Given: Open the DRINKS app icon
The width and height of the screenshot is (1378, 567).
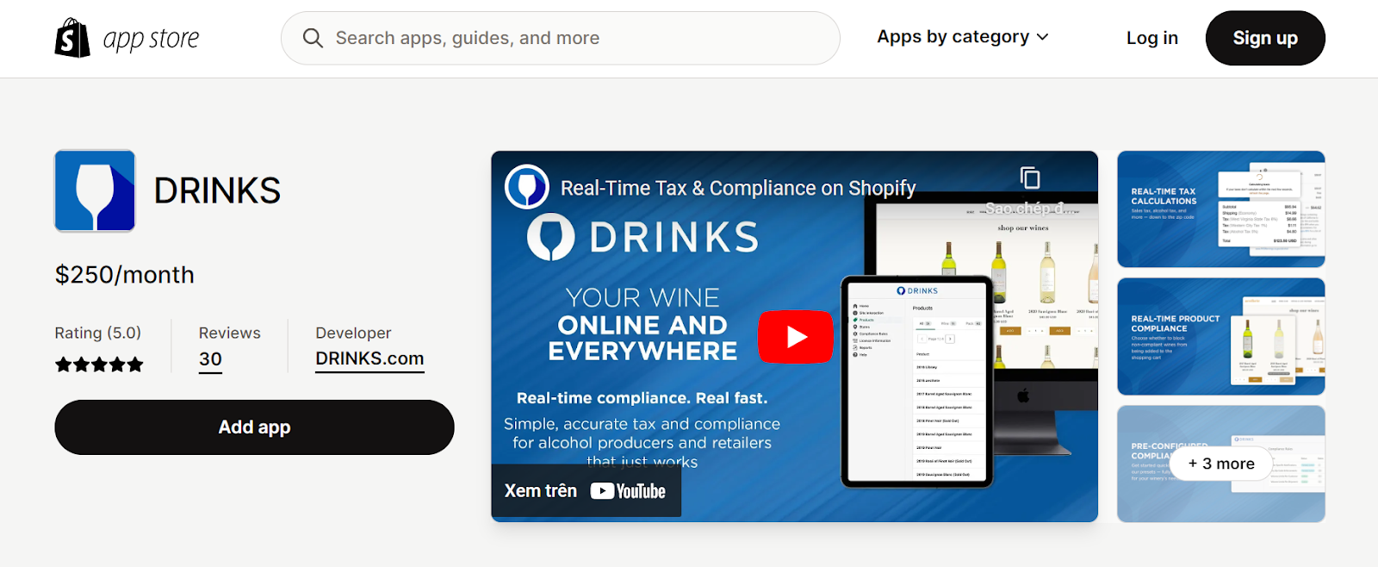Looking at the screenshot, I should click(x=95, y=190).
